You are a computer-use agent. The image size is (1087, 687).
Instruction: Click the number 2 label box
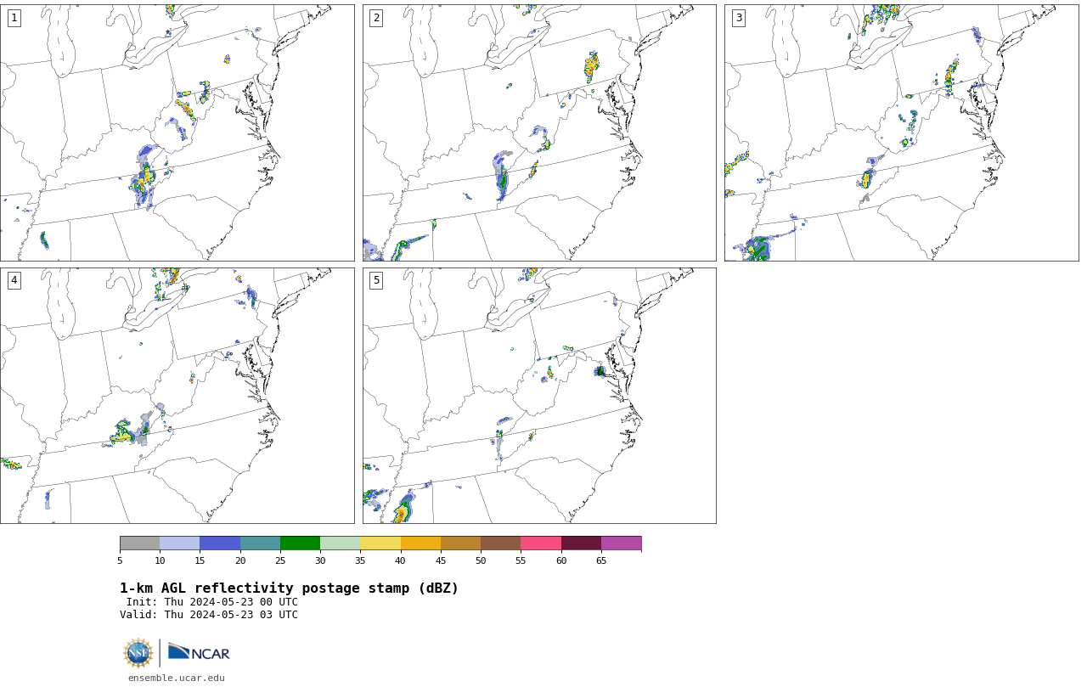click(376, 18)
